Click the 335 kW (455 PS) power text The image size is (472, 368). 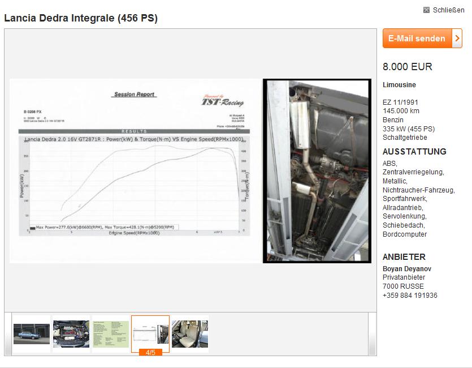pos(409,129)
